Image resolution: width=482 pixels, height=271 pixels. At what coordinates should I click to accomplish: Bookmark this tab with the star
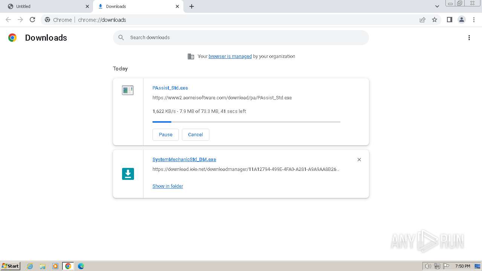point(435,20)
